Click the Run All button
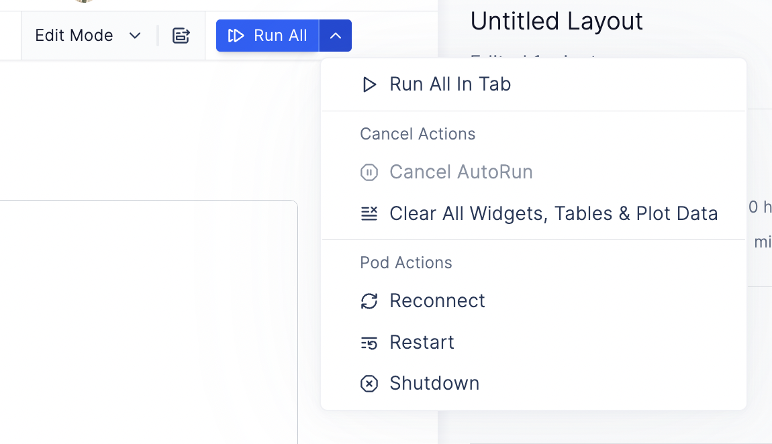772x444 pixels. (267, 36)
